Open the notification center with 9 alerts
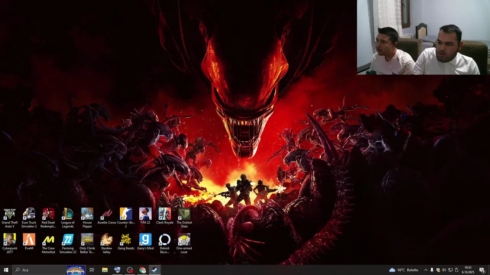490x275 pixels. [482, 270]
